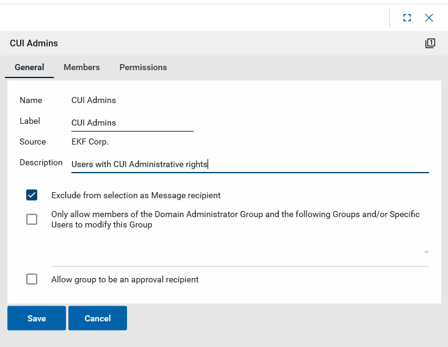448x347 pixels.
Task: Select the Name value CUI Admins text
Action: 93,100
